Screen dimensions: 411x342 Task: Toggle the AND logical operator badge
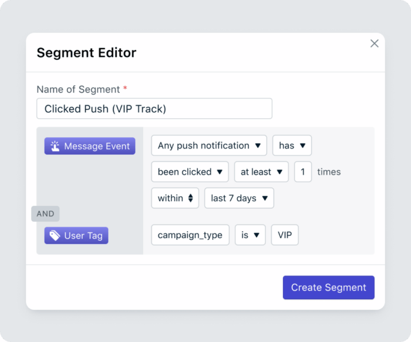45,214
